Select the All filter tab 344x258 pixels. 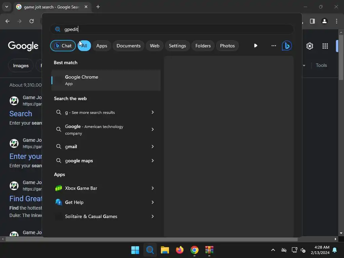84,46
